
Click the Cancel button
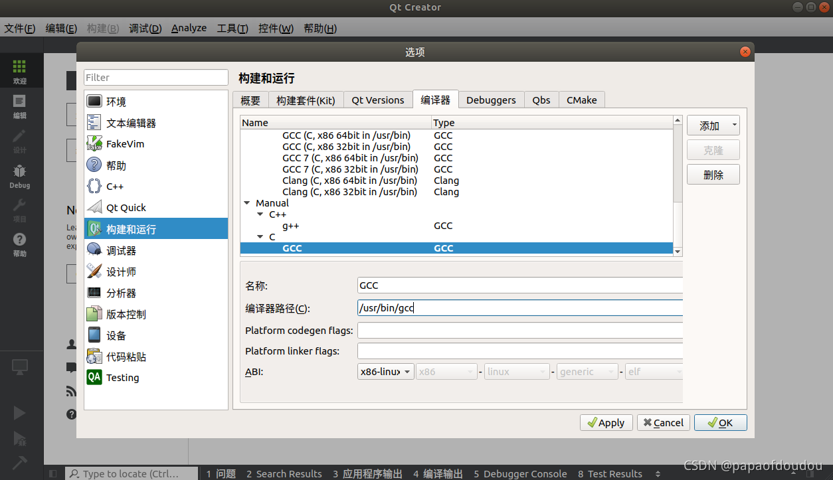[664, 423]
